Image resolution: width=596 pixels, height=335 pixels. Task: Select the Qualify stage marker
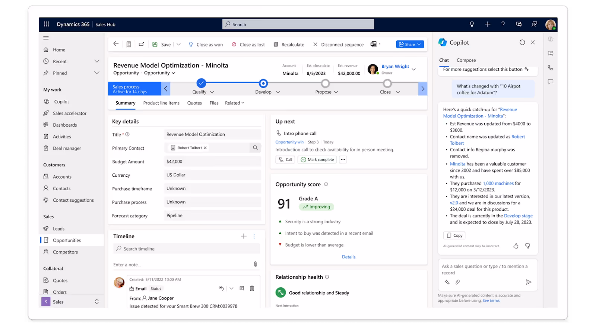(201, 83)
